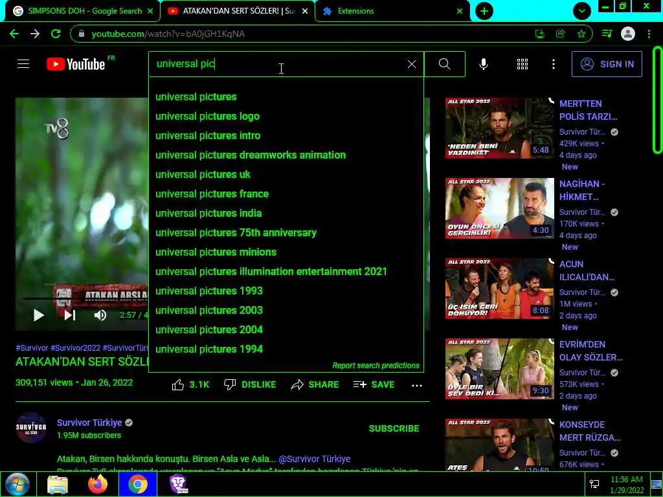663x497 pixels.
Task: Close the ATAKAN'DAN SERT SÖZLER tab
Action: click(305, 12)
